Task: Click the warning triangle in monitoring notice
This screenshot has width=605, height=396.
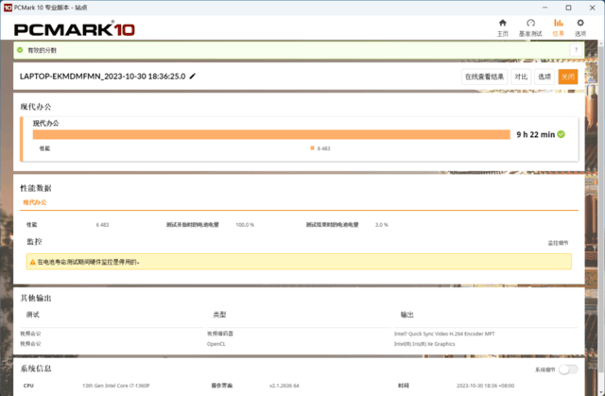Action: (33, 262)
